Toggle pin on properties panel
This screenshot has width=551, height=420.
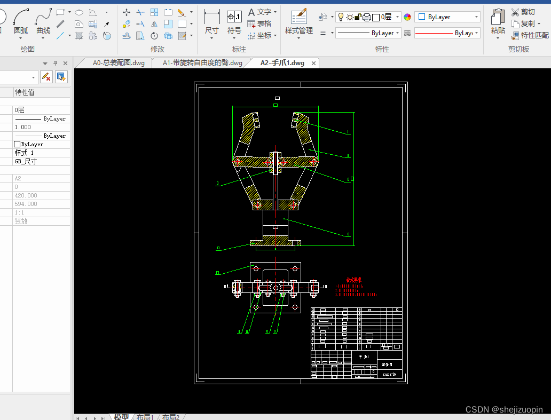click(55, 63)
